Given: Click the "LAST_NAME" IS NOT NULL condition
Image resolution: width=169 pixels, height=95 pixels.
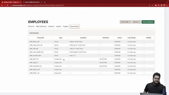Looking at the screenshot, I should (78, 52).
